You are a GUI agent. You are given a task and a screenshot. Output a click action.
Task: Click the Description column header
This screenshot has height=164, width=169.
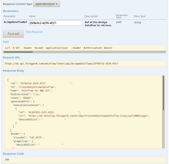[x=91, y=16]
